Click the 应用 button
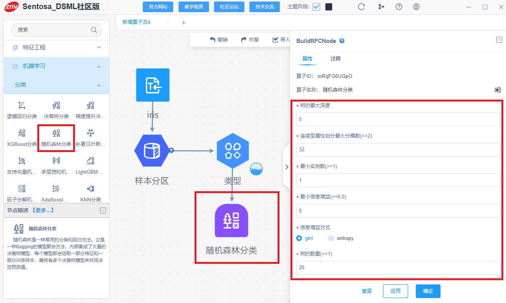Screen dimensions: 506x303 click(396, 291)
